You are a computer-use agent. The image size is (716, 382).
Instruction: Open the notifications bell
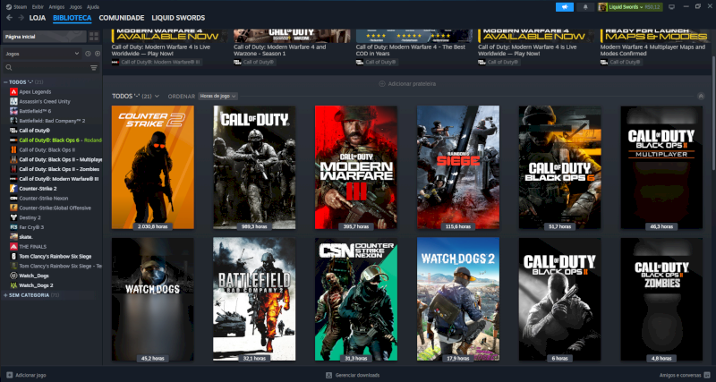pos(585,7)
